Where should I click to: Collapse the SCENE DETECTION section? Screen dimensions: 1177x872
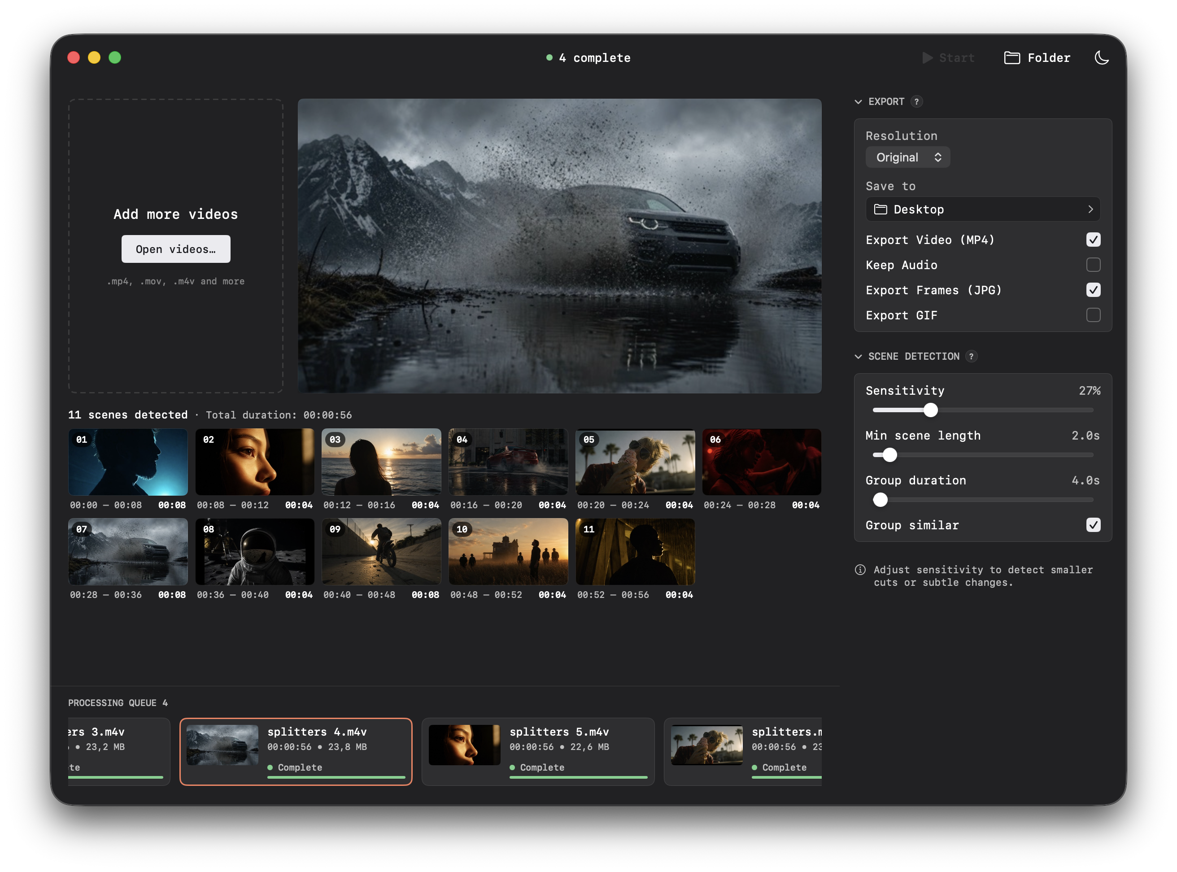click(x=858, y=356)
